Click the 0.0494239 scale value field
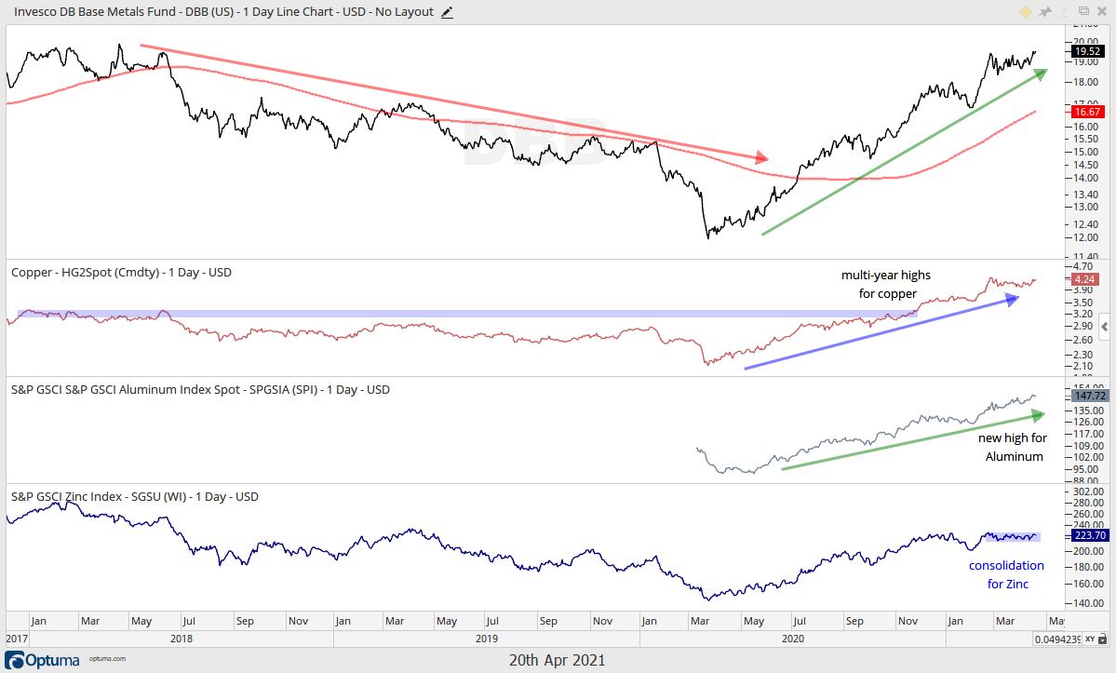Viewport: 1116px width, 673px height. (x=1057, y=639)
